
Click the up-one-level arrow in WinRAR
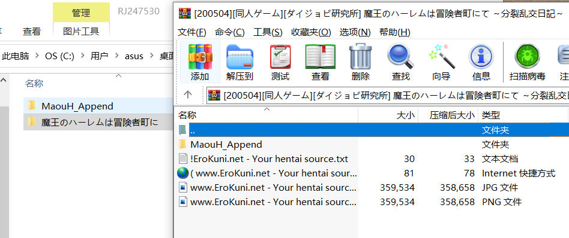[188, 94]
